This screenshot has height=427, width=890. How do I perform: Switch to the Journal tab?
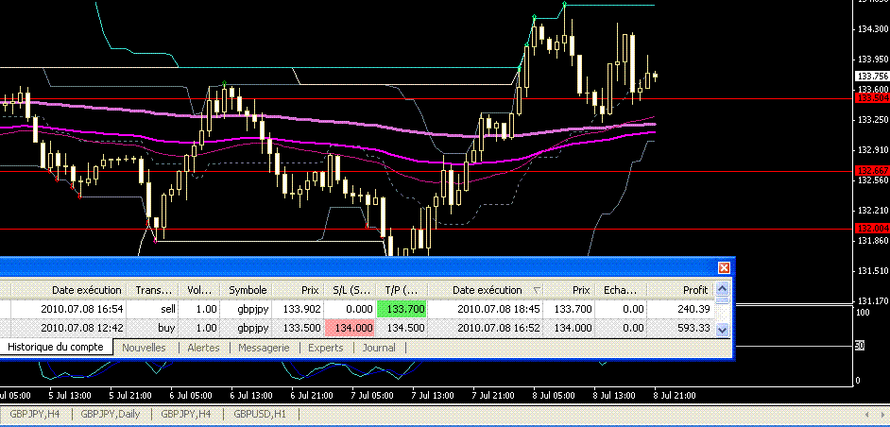[379, 348]
